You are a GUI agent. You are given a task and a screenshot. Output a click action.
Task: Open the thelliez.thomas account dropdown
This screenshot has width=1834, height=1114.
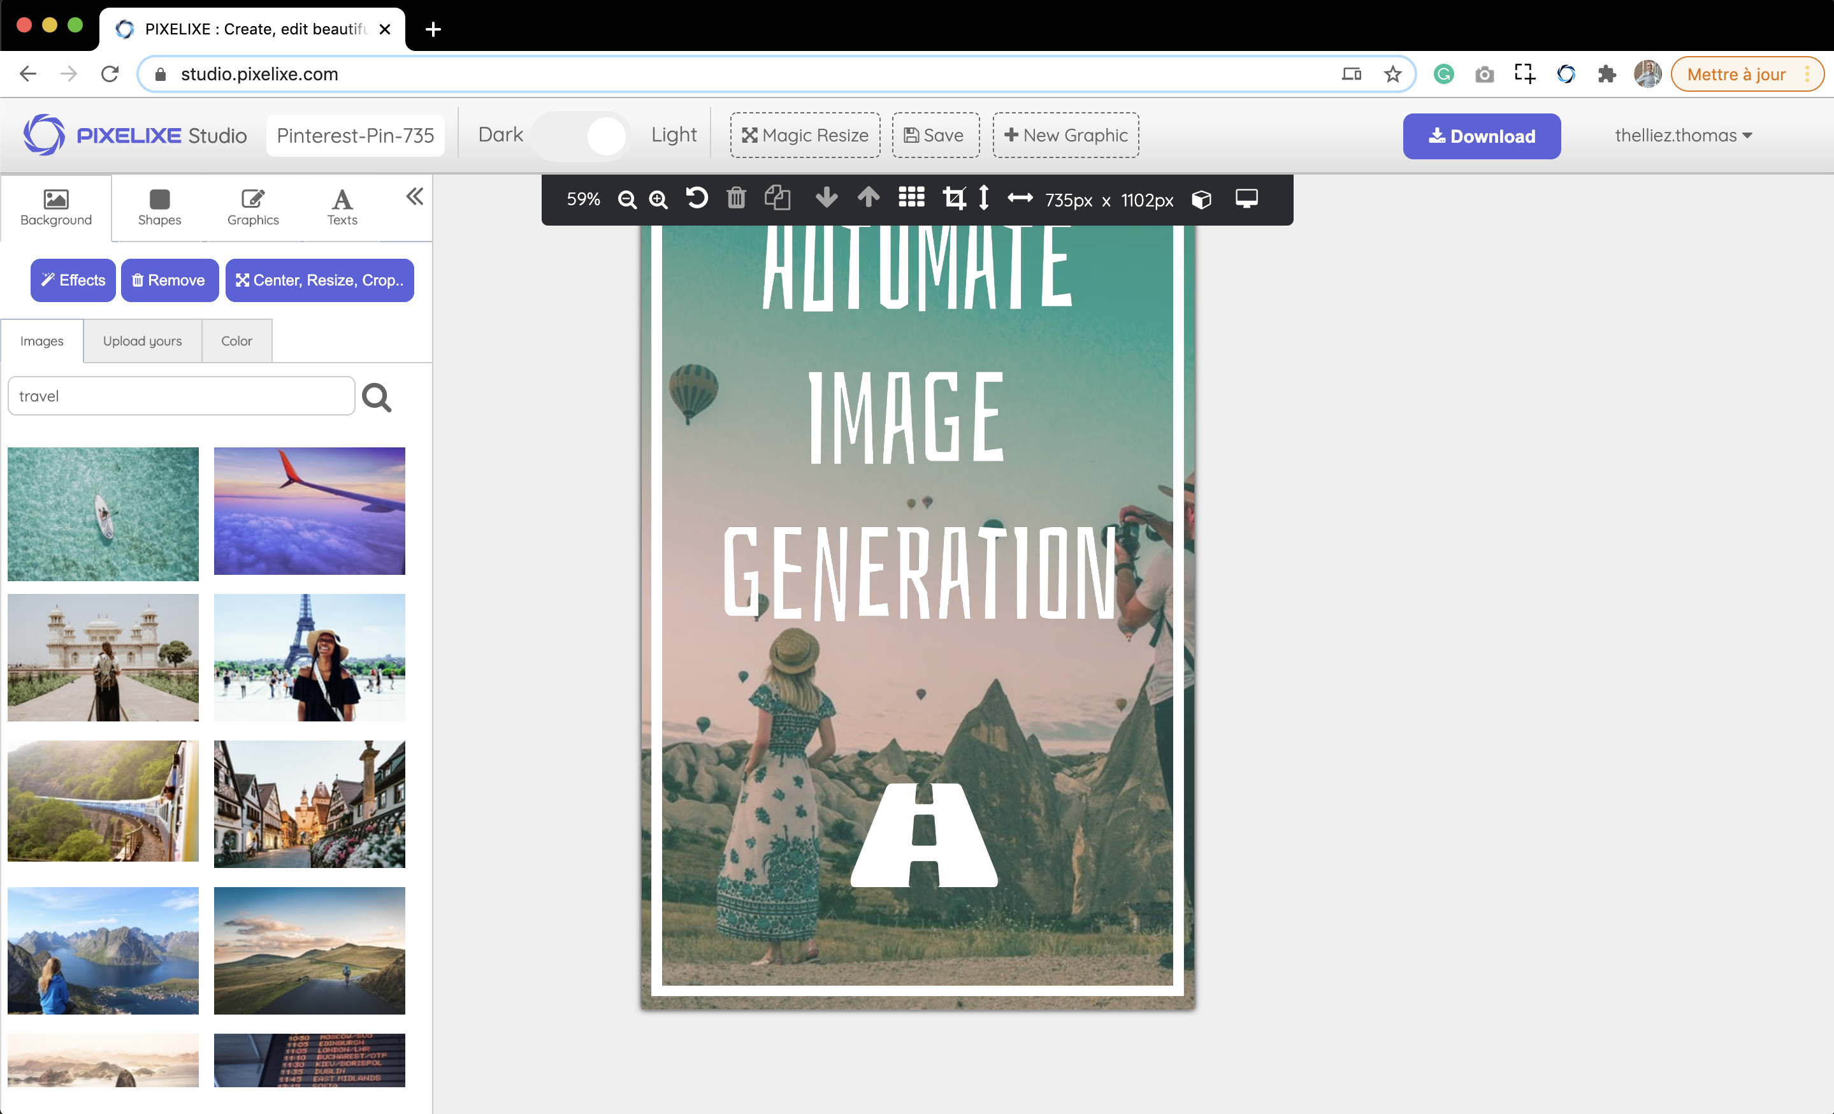(1684, 136)
